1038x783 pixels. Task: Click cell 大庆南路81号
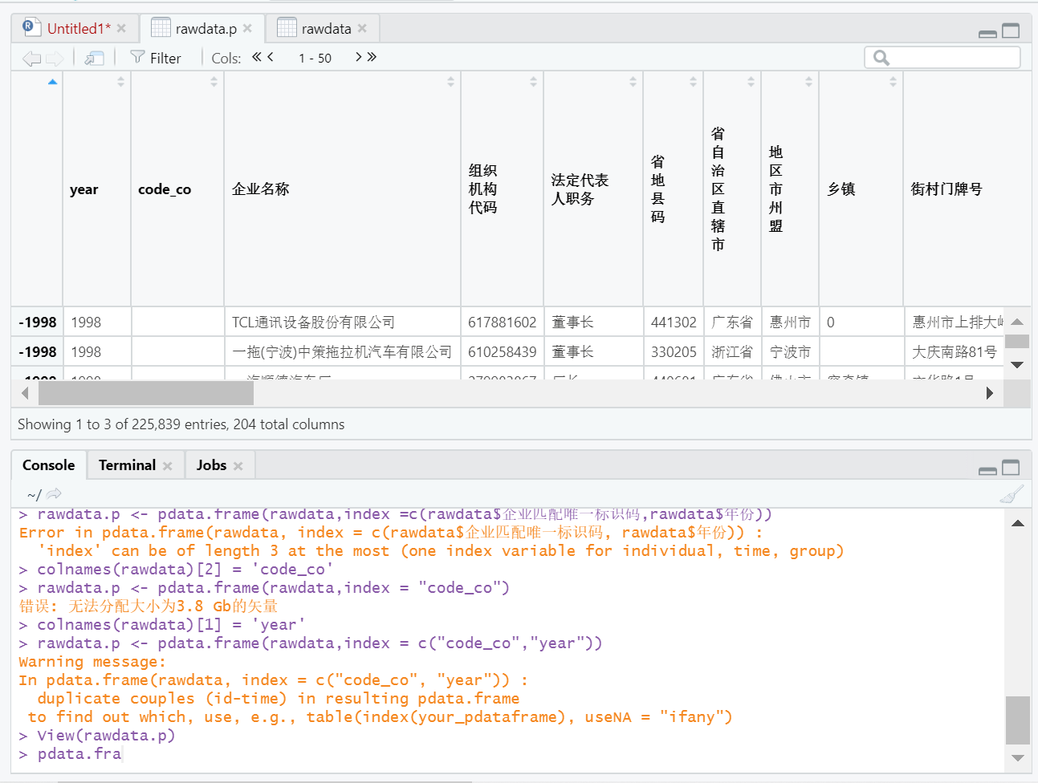click(954, 351)
